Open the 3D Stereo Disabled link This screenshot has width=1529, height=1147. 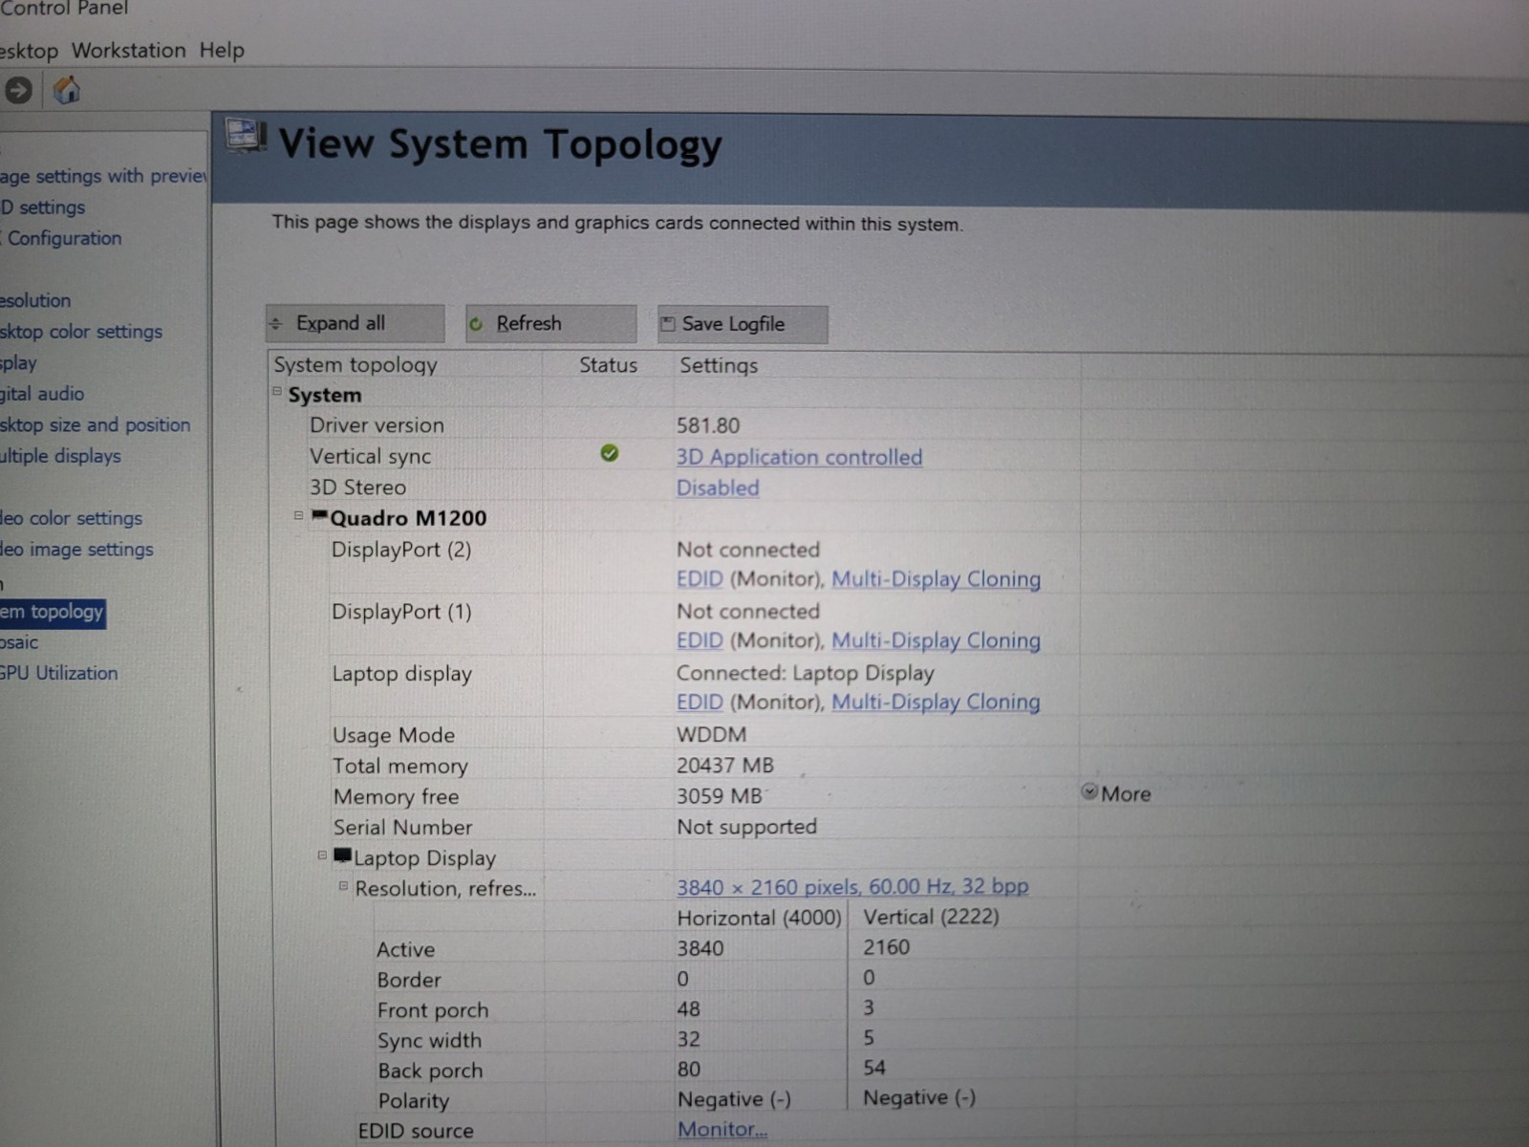click(x=718, y=487)
